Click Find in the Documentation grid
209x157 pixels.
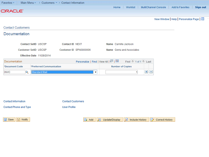click(x=94, y=61)
